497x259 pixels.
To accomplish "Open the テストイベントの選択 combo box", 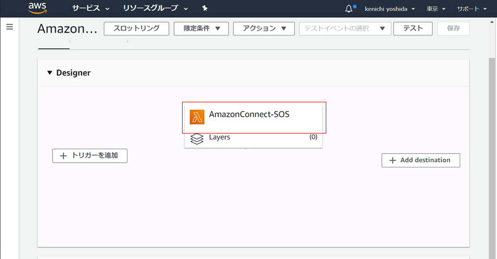I will click(345, 29).
